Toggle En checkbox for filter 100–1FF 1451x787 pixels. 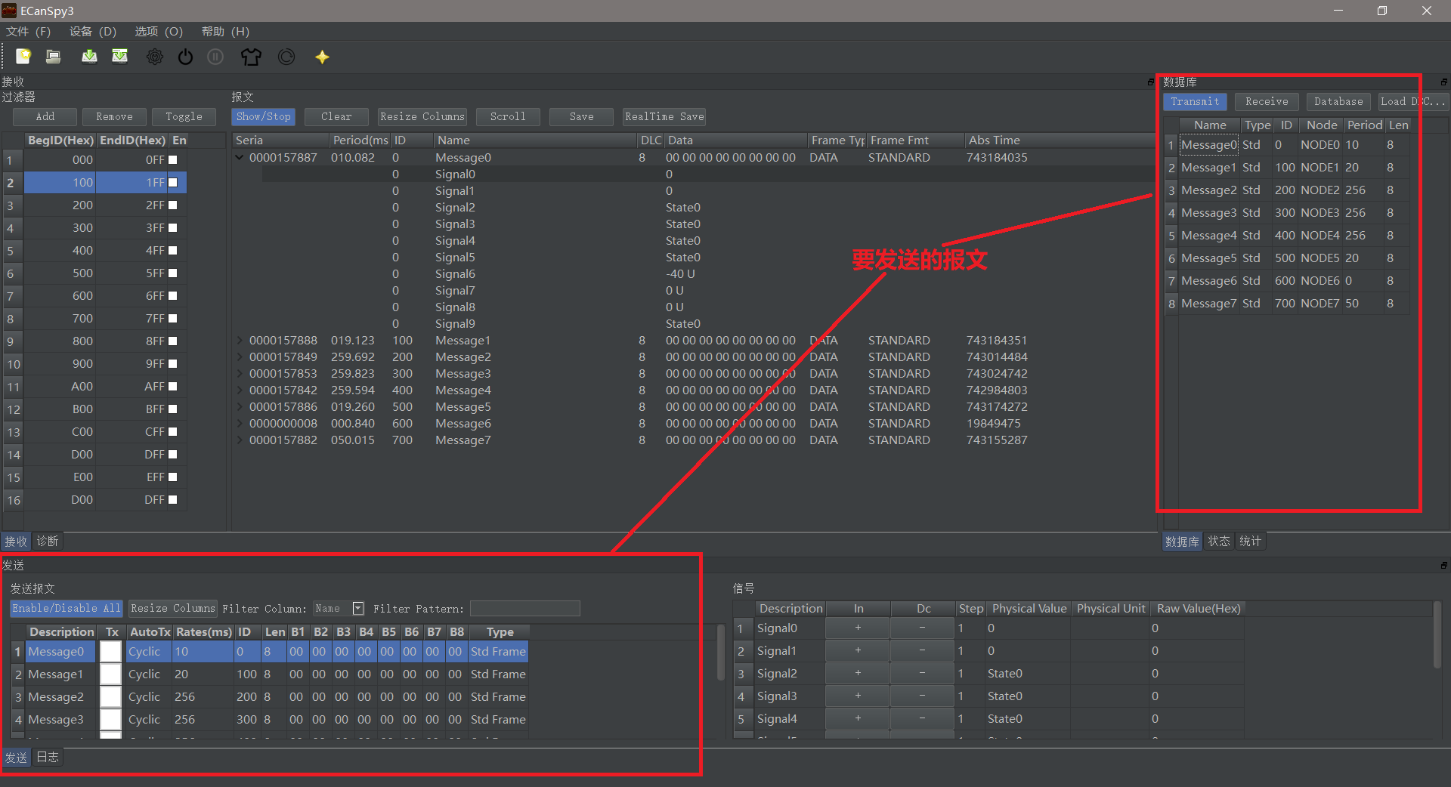[172, 183]
